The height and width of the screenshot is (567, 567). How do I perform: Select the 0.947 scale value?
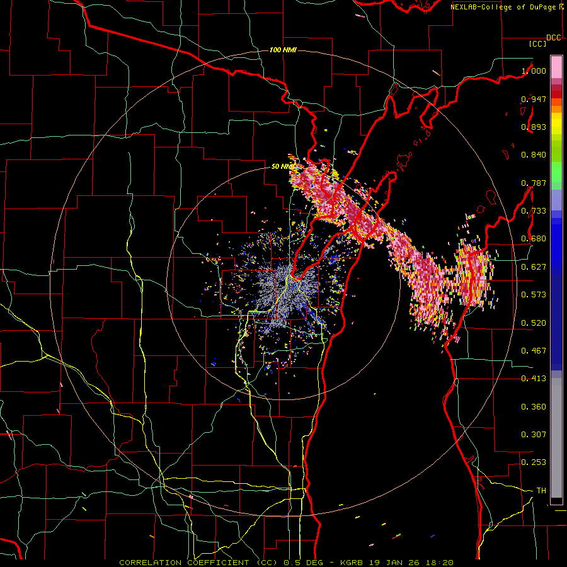[534, 99]
